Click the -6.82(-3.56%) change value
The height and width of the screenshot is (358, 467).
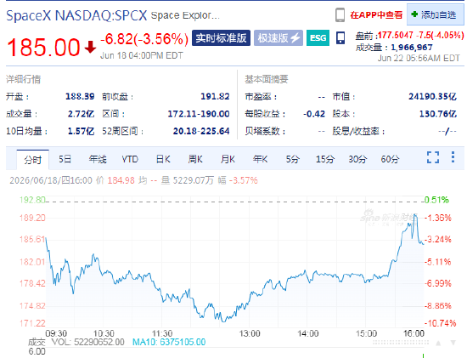[x=144, y=39]
